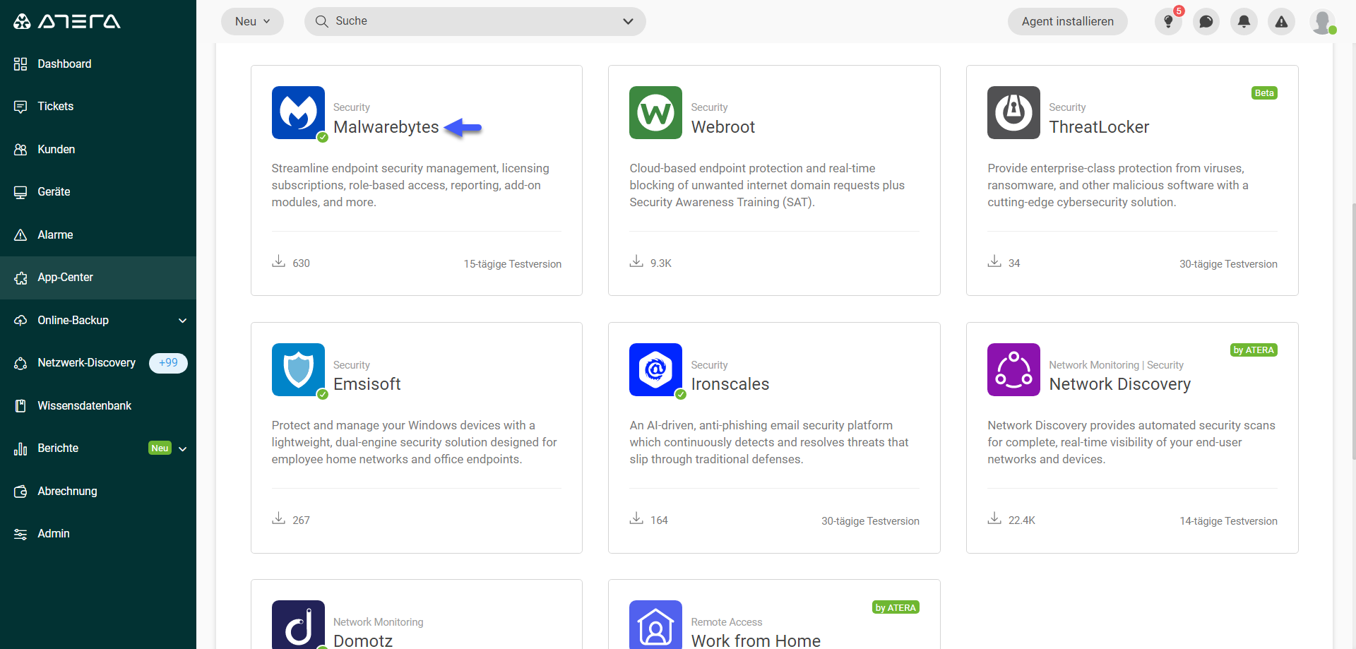This screenshot has width=1356, height=649.
Task: Click the Alarme warning triangle icon
Action: pyautogui.click(x=20, y=235)
